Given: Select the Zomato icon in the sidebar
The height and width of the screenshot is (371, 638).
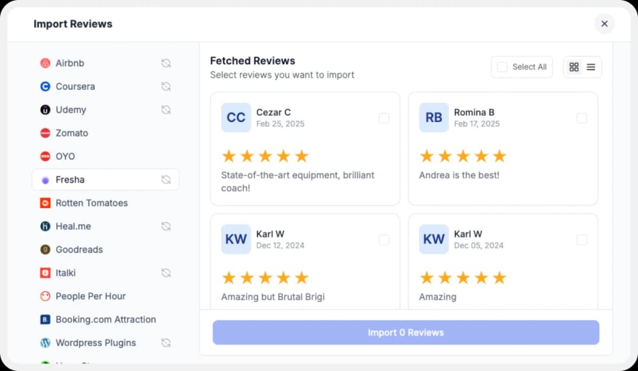Looking at the screenshot, I should [x=43, y=133].
